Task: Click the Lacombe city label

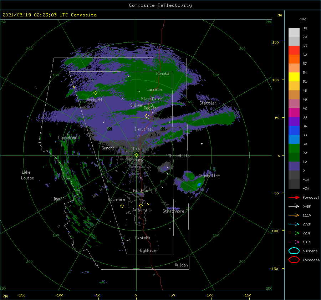Action: tap(154, 90)
